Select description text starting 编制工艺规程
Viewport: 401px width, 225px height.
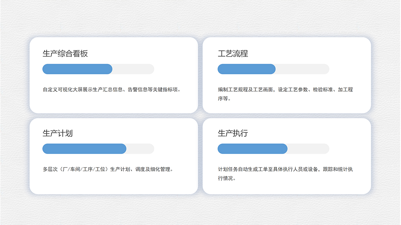coord(285,94)
